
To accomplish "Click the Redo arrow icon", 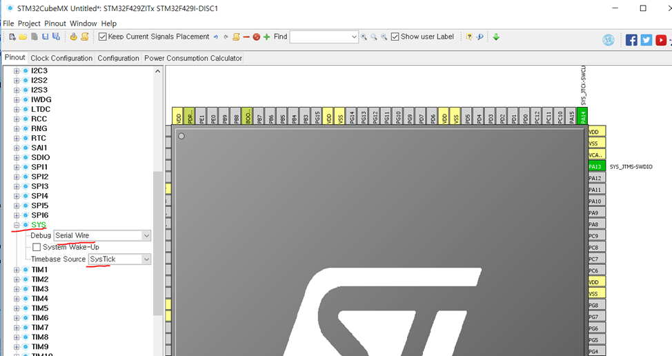I will (226, 37).
